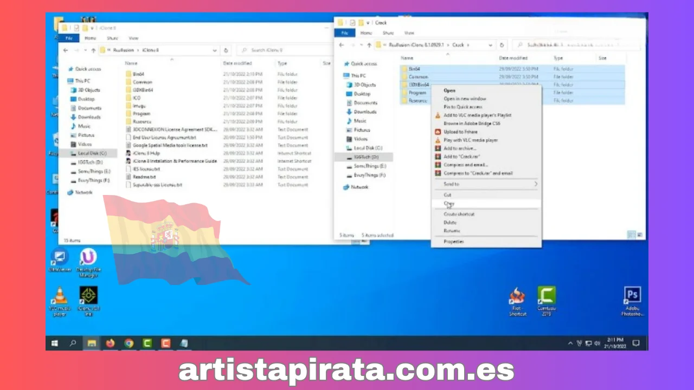Select Downloads in Crack window sidebar
This screenshot has height=390, width=694.
click(365, 112)
